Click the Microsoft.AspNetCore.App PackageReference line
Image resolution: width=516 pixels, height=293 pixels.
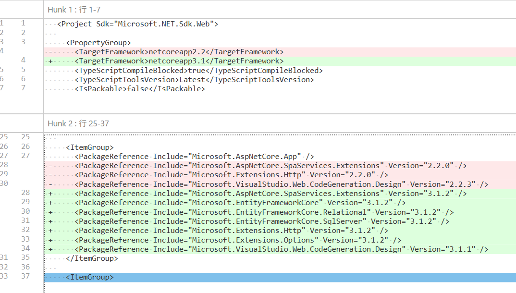pyautogui.click(x=194, y=157)
